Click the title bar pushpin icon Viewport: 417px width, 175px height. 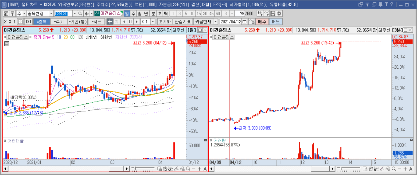[x=380, y=4]
